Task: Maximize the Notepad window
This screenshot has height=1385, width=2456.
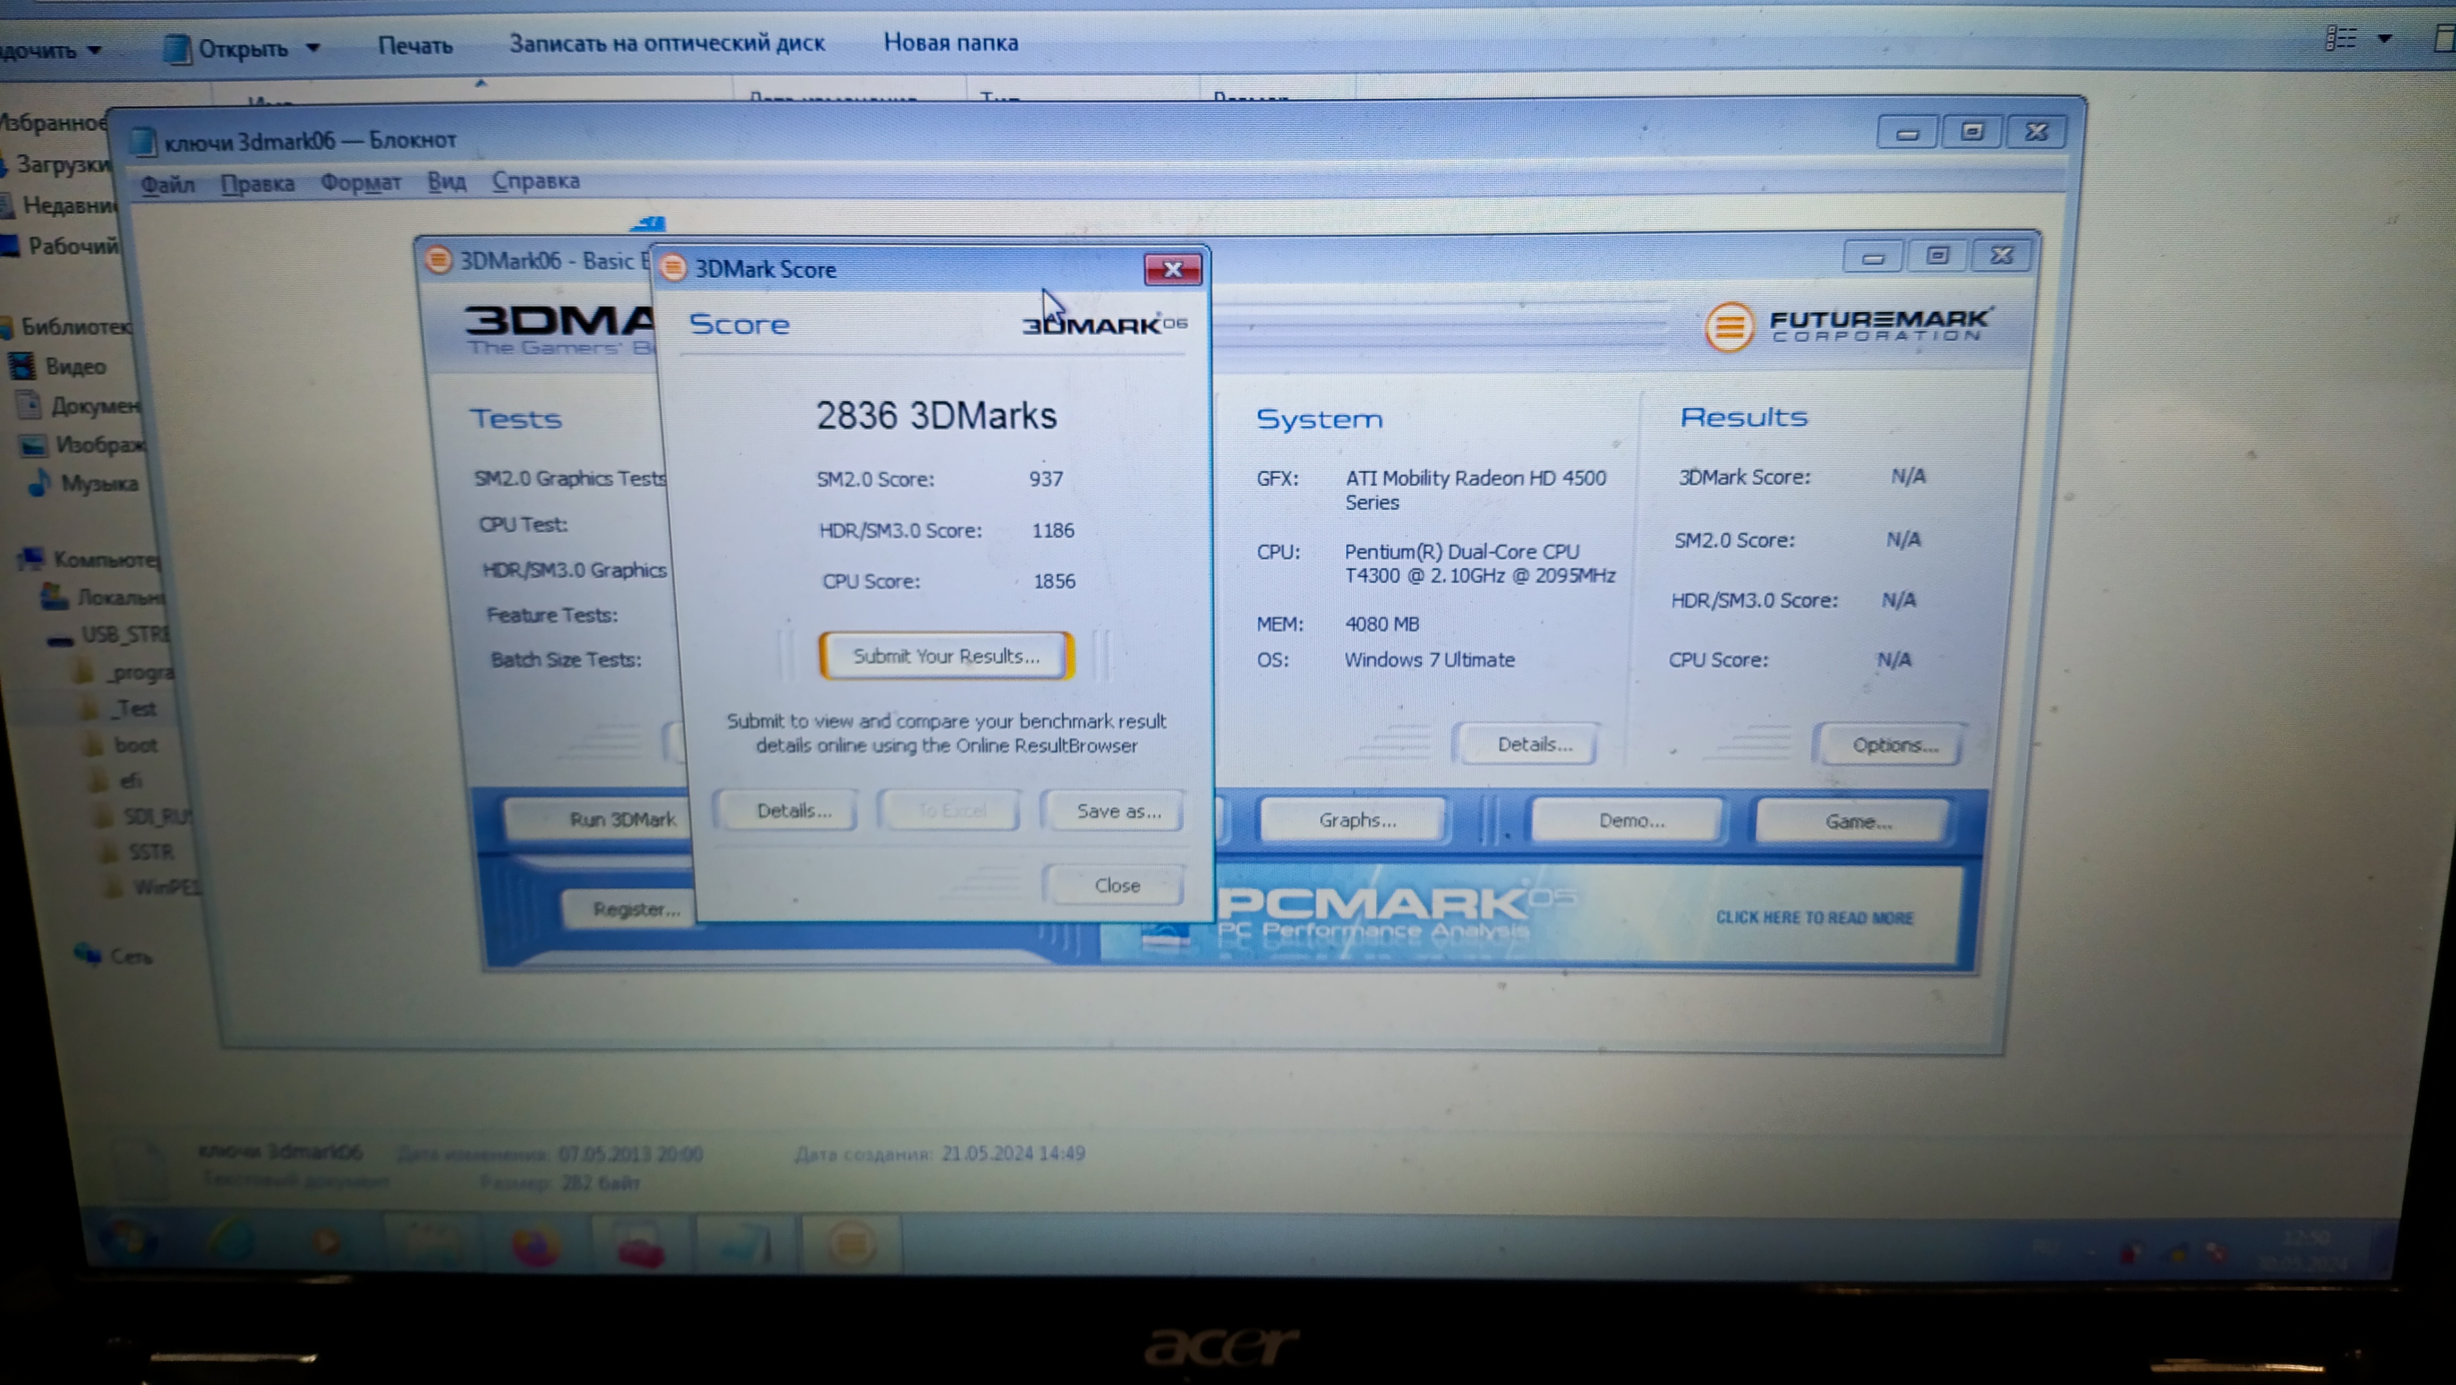Action: tap(1972, 132)
